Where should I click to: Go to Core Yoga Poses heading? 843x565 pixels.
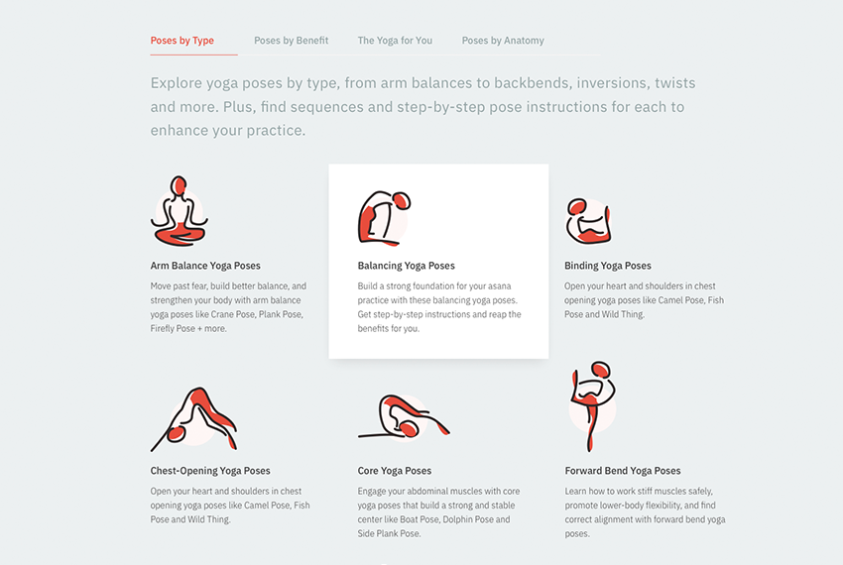click(x=394, y=471)
